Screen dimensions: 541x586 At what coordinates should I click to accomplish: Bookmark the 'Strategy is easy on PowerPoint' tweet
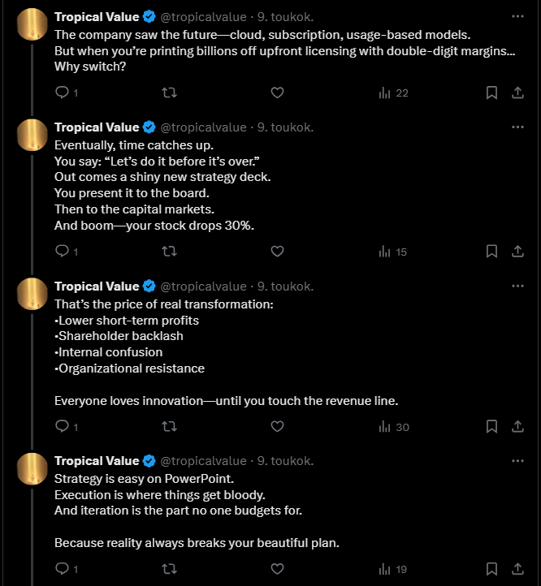(x=491, y=570)
